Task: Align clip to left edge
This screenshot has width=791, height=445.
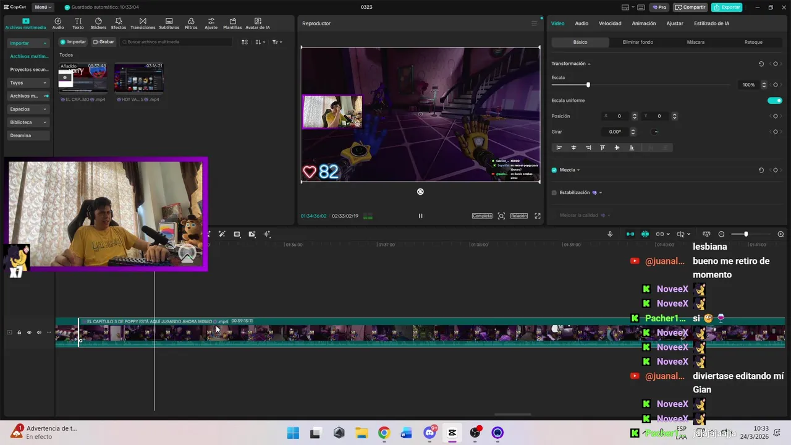Action: pyautogui.click(x=559, y=148)
